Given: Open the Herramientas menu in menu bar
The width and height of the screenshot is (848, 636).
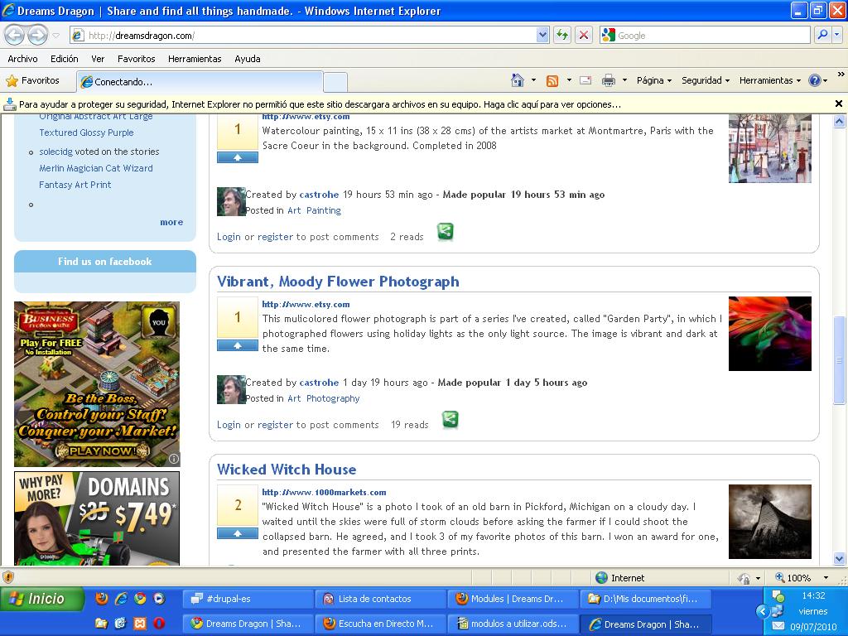Looking at the screenshot, I should 195,59.
